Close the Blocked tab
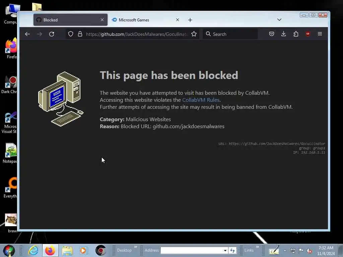This screenshot has height=257, width=343. pos(102,20)
